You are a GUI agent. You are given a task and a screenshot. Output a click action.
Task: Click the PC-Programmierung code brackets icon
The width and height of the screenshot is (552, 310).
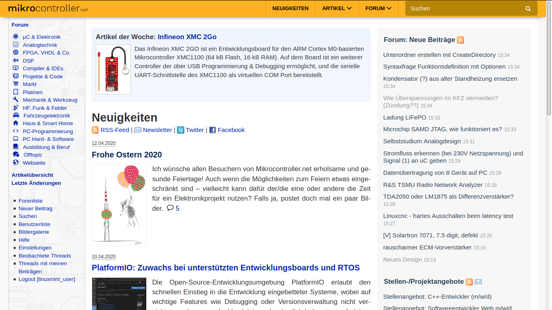coord(16,131)
